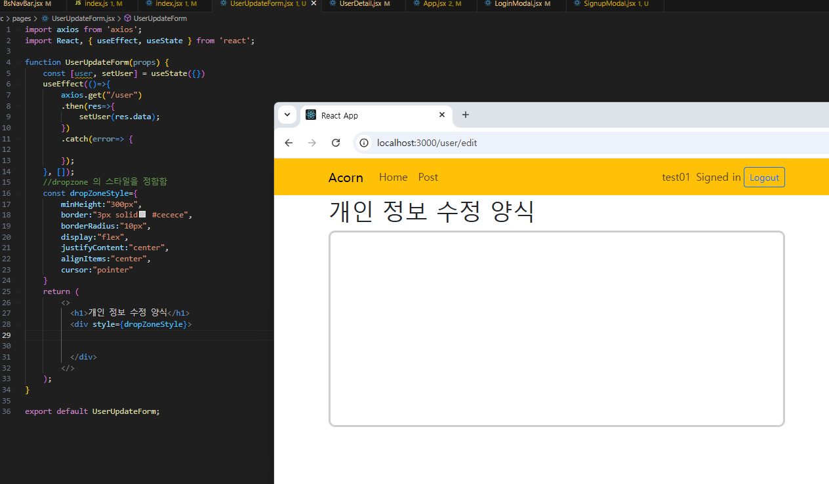829x484 pixels.
Task: Click 'cursor:"pointer"' code line
Action: (x=97, y=269)
